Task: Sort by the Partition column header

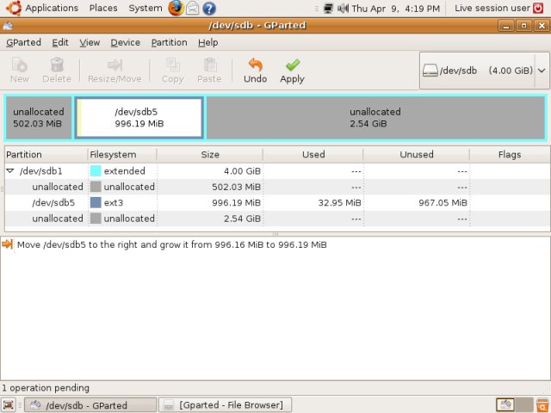Action: 46,155
